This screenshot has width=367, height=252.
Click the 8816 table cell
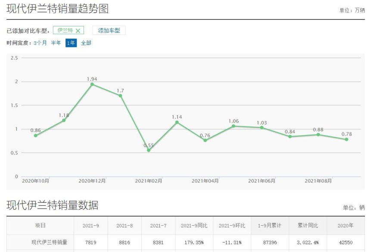point(124,243)
